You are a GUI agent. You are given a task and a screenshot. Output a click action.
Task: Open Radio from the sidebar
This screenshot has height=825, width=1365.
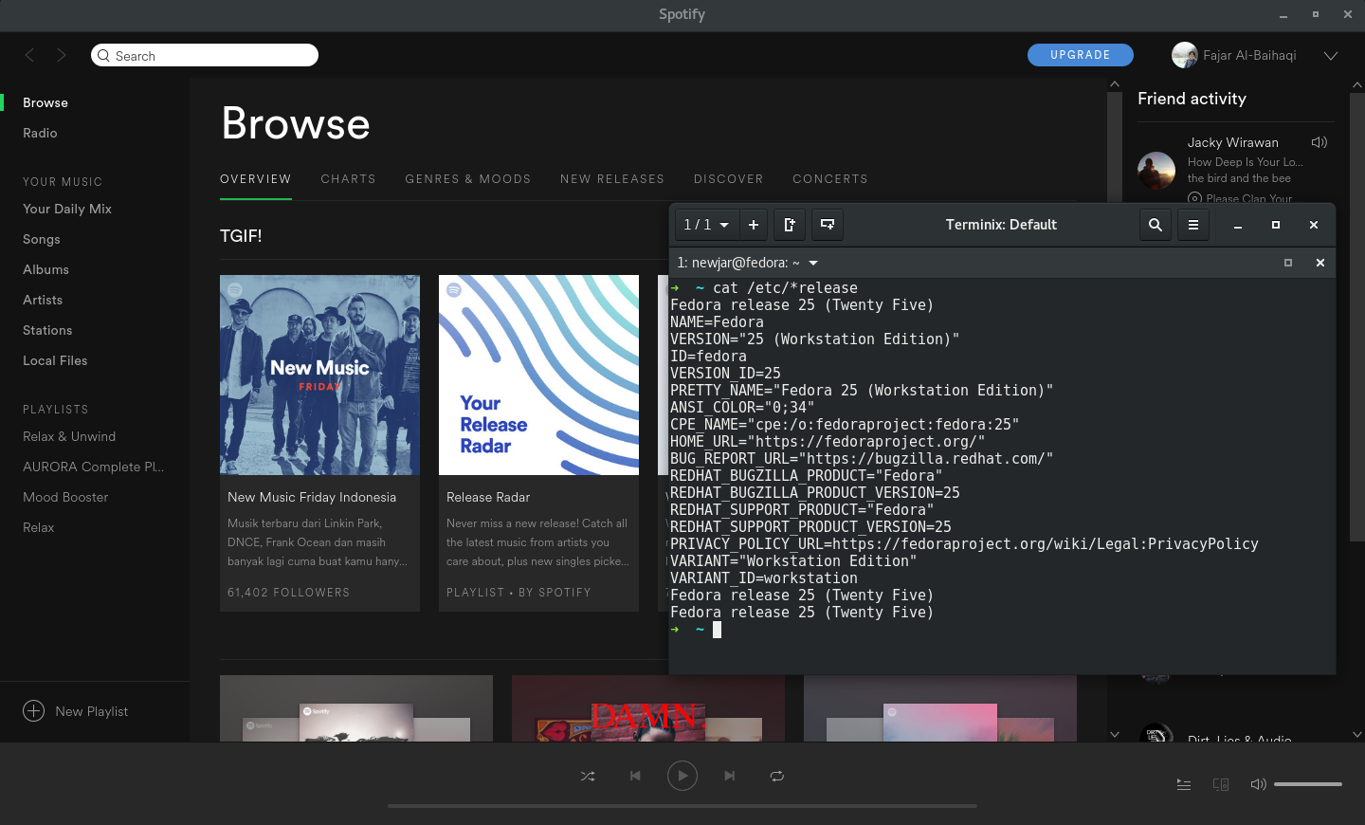pyautogui.click(x=40, y=133)
